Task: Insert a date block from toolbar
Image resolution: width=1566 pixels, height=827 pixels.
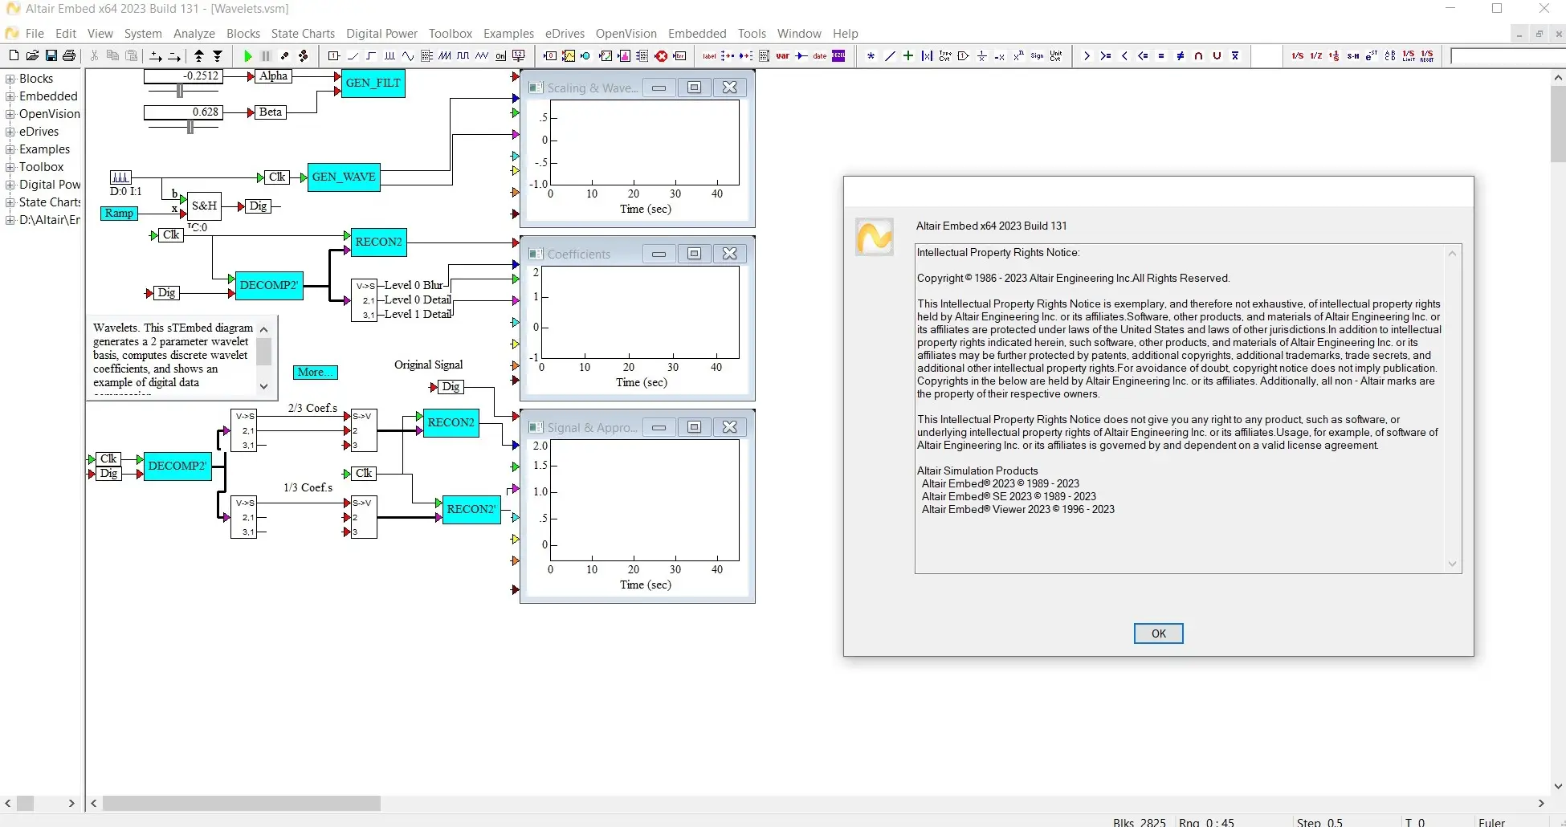Action: point(819,55)
